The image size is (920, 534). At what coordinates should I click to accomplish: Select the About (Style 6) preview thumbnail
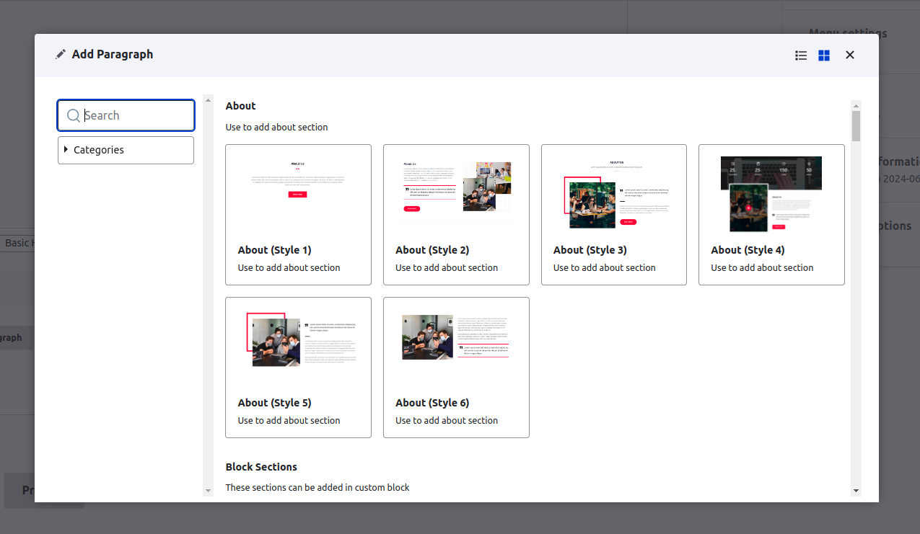(x=456, y=338)
